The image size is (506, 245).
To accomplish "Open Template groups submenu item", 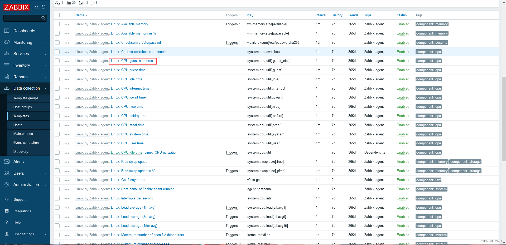I will click(x=26, y=98).
